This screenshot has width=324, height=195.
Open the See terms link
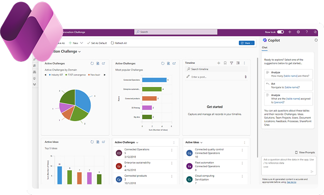click(x=292, y=182)
